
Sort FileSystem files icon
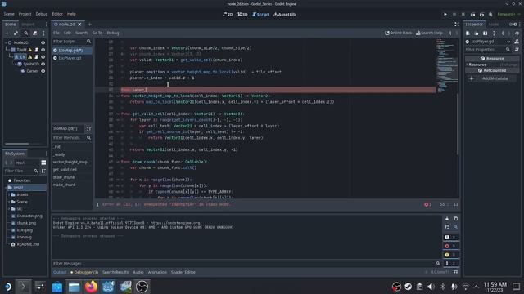[x=43, y=171]
